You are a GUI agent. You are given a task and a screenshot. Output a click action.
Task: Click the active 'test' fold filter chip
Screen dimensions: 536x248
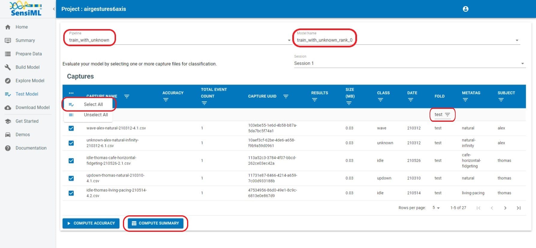click(x=442, y=115)
